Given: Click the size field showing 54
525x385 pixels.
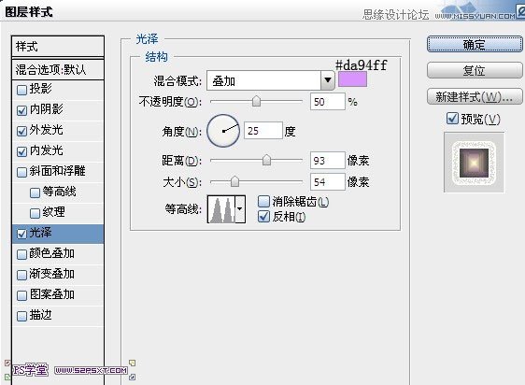Looking at the screenshot, I should 328,181.
